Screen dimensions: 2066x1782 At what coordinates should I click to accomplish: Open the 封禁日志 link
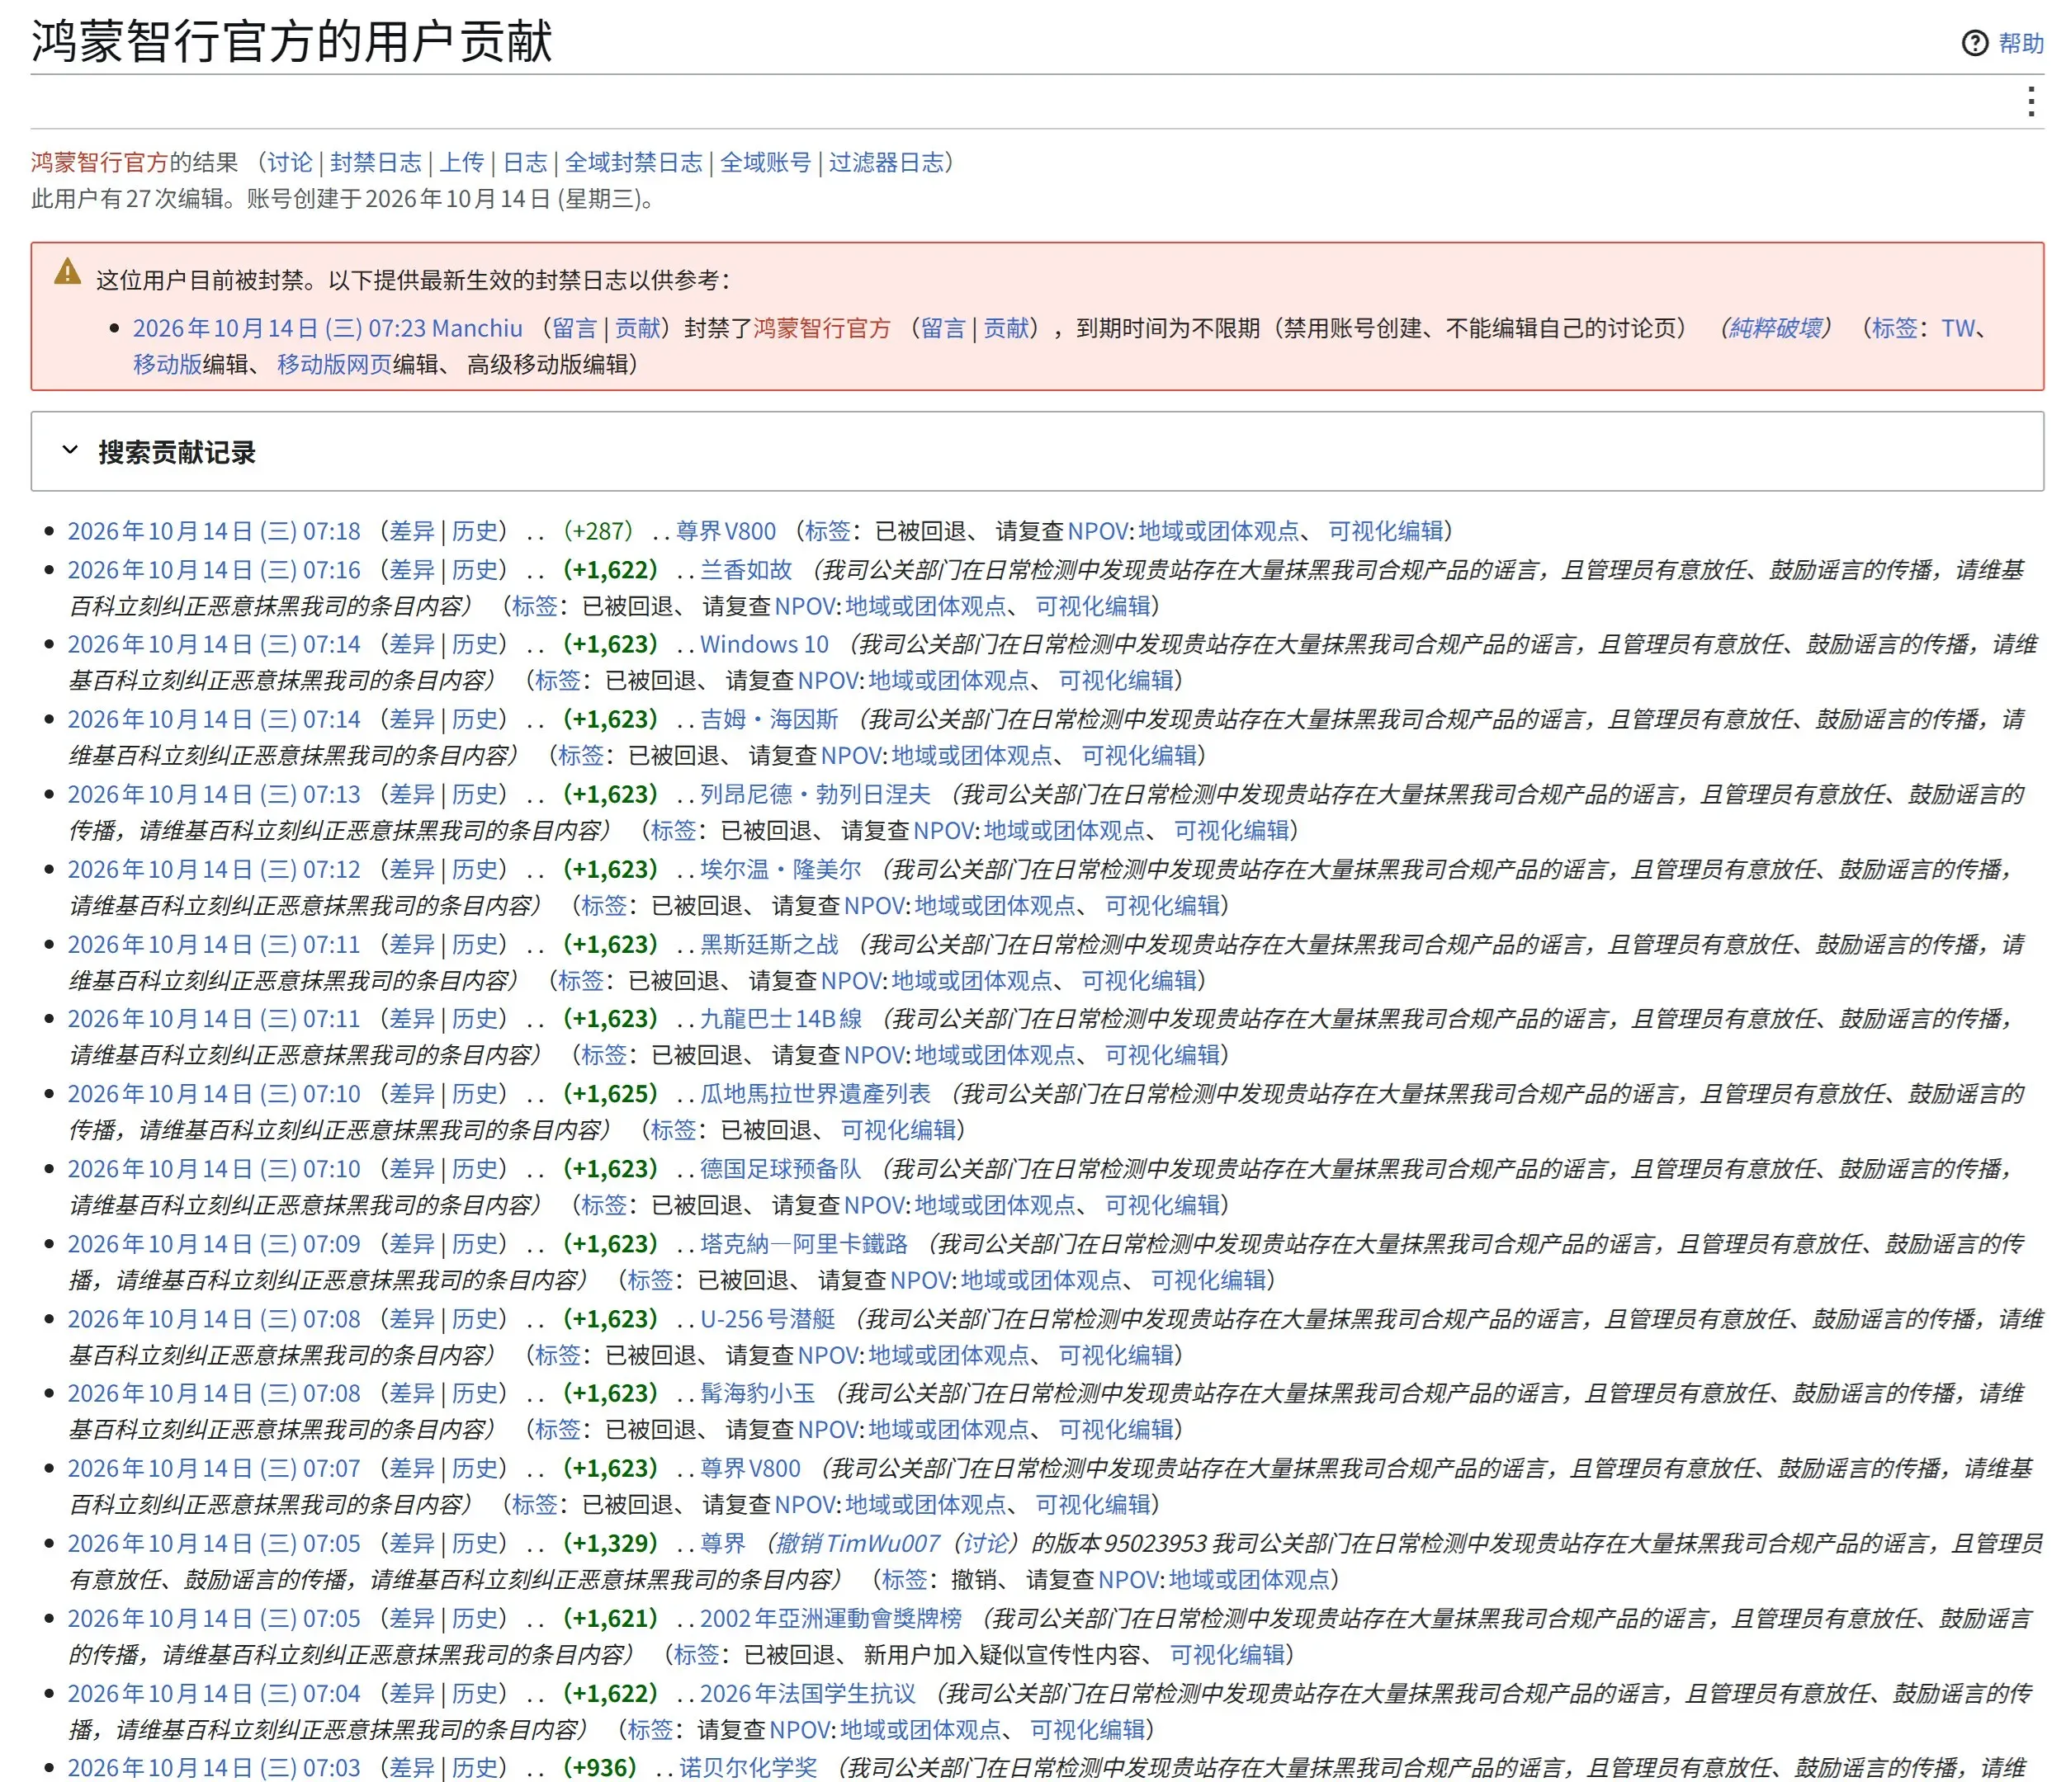[376, 163]
